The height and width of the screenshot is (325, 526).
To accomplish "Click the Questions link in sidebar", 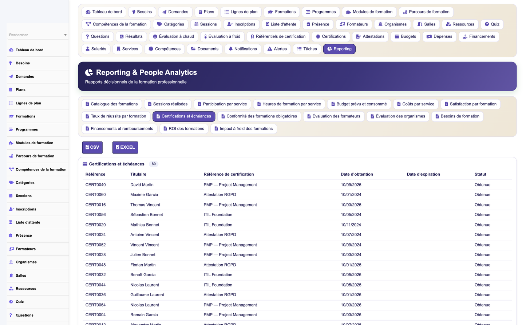I will (x=24, y=315).
